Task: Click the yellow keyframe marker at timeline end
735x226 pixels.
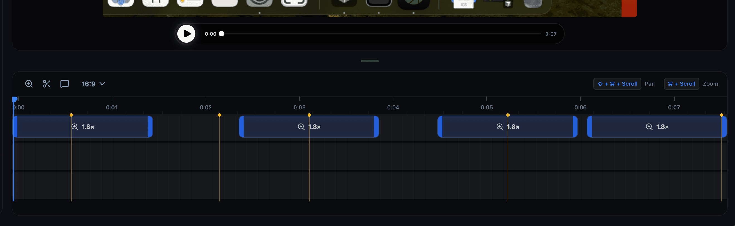Action: point(722,115)
